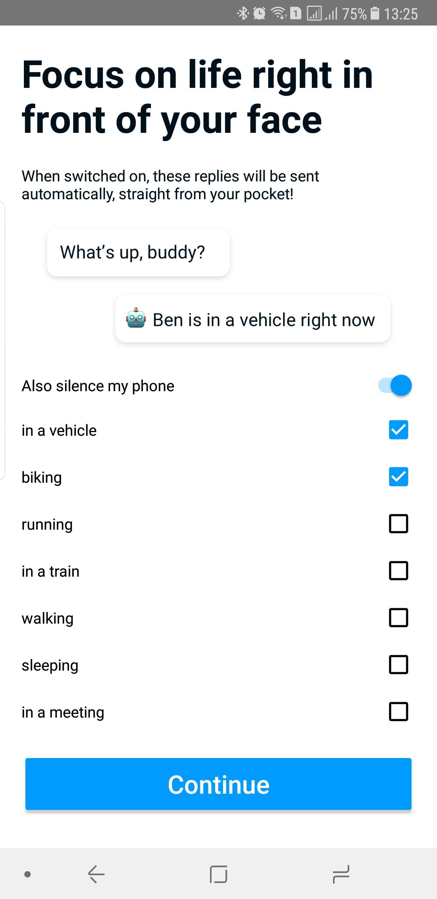Screen dimensions: 437x899
Task: Turn off Also silence my phone switch
Action: tap(395, 386)
